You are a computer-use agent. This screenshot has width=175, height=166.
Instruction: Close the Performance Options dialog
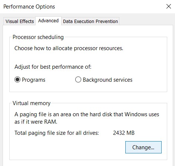click(x=169, y=6)
